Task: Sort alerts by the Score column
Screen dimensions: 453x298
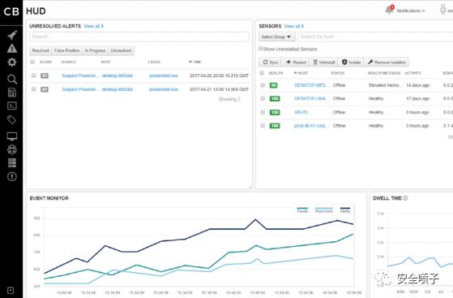Action: click(x=45, y=62)
